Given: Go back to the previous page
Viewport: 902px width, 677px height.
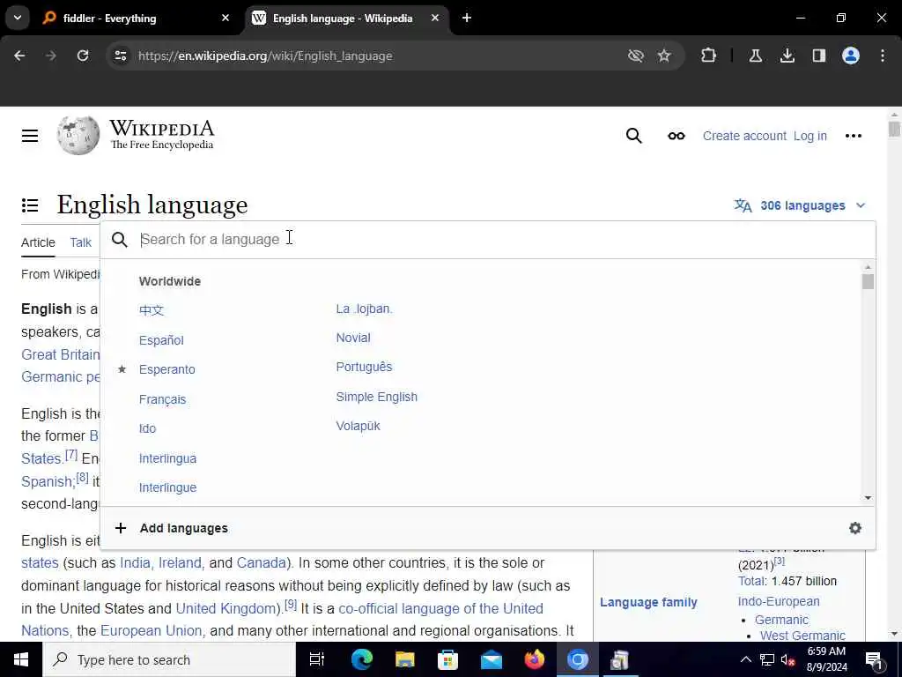Looking at the screenshot, I should [19, 56].
